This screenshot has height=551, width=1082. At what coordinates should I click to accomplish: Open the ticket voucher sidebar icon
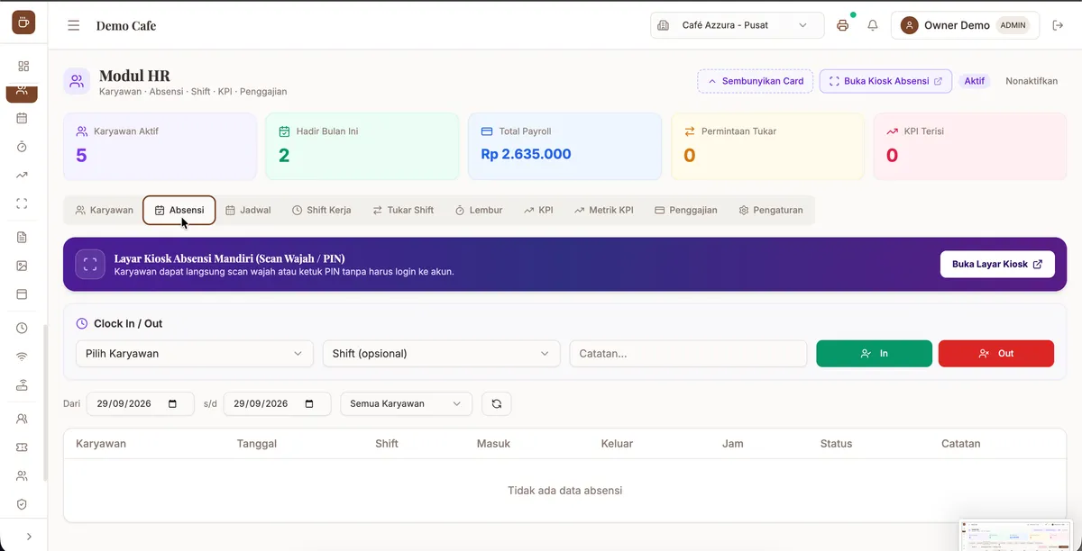23,447
